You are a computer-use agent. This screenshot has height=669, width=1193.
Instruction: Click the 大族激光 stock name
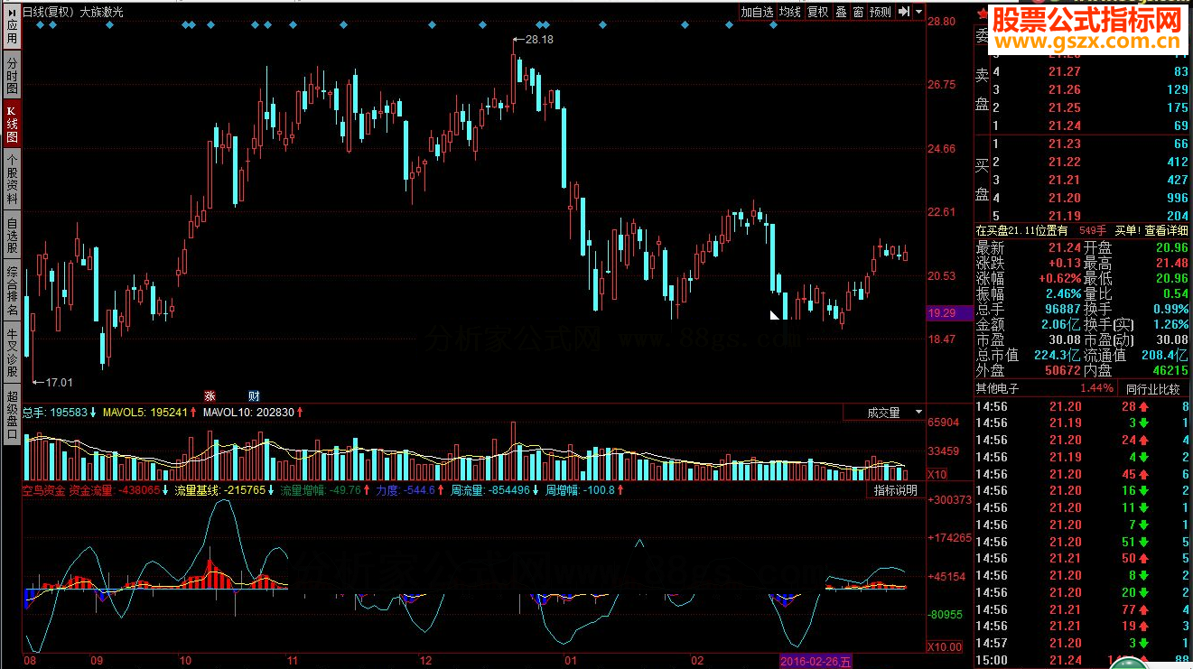click(x=102, y=12)
